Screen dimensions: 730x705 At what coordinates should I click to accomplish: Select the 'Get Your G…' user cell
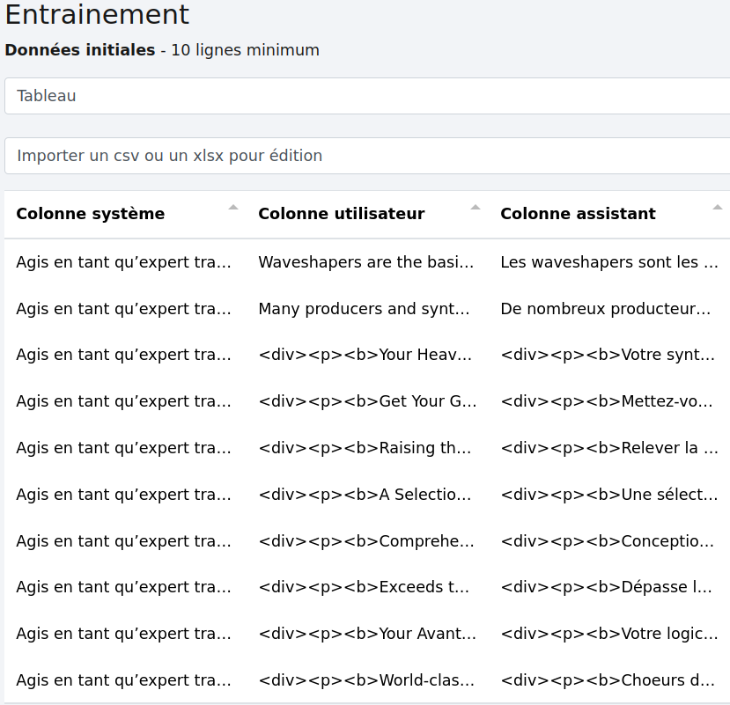pos(366,402)
